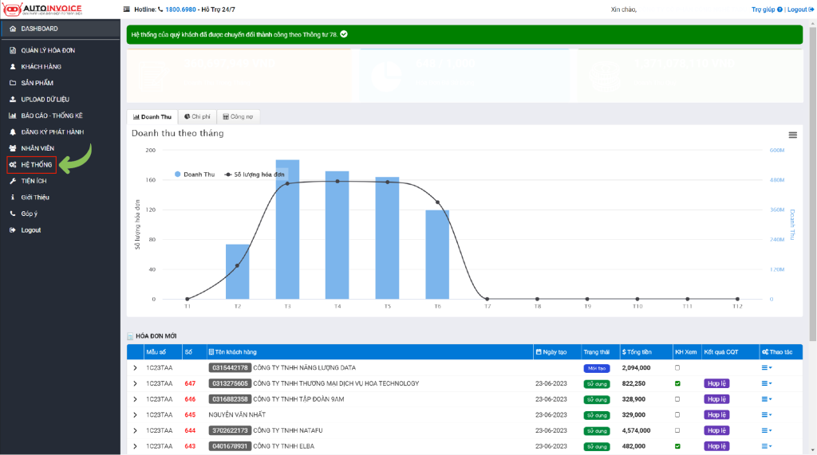817x455 pixels.
Task: Toggle KH Xem checkbox for invoice 646
Action: click(677, 399)
